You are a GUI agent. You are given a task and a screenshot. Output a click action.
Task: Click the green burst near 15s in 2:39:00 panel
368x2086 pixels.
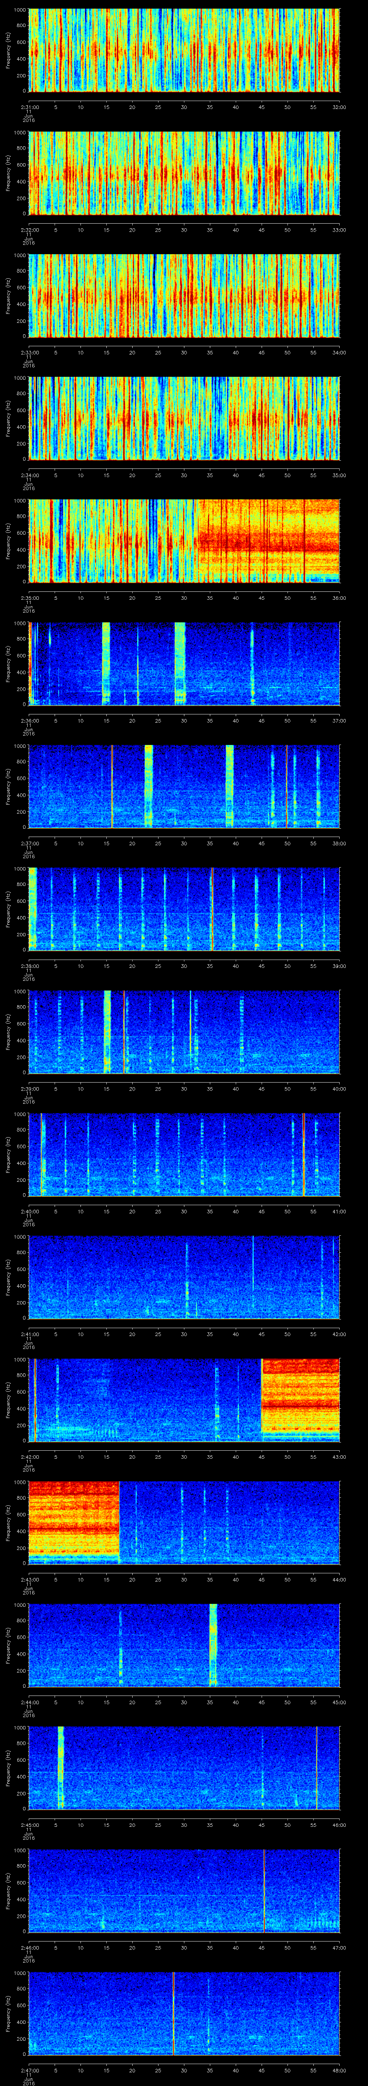tap(107, 1031)
